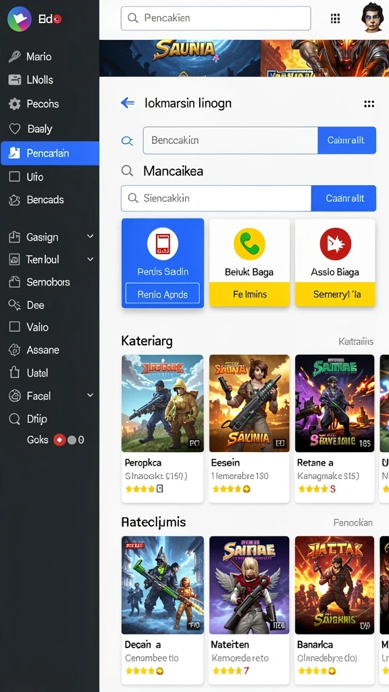This screenshot has width=389, height=692.
Task: Click the Renio Apnds button
Action: pos(162,295)
